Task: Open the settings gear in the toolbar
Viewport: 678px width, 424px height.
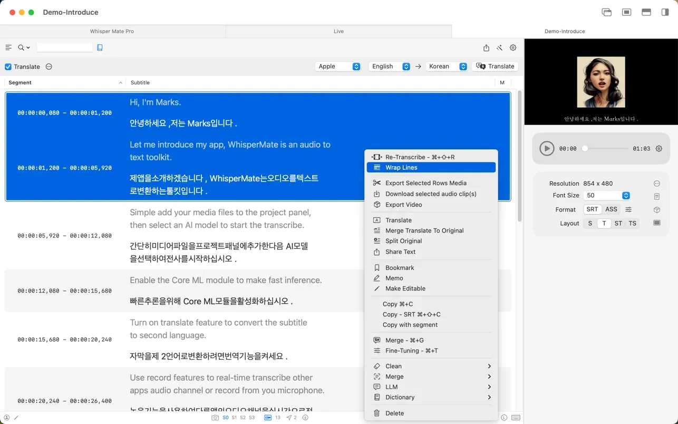Action: (x=513, y=47)
